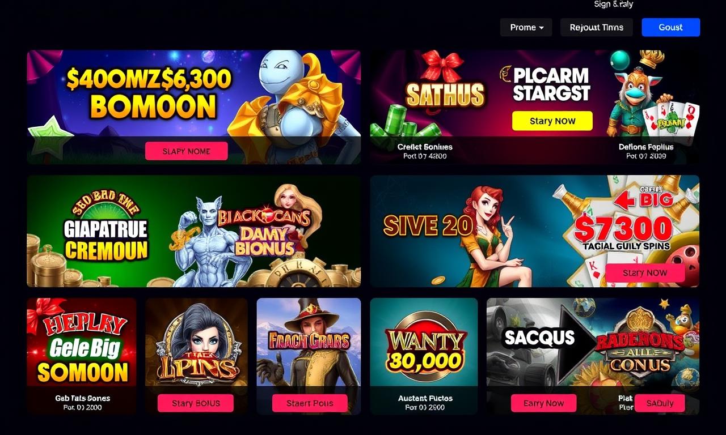Image resolution: width=726 pixels, height=435 pixels.
Task: Select the Gele Big SOMOON game tile
Action: 82,356
